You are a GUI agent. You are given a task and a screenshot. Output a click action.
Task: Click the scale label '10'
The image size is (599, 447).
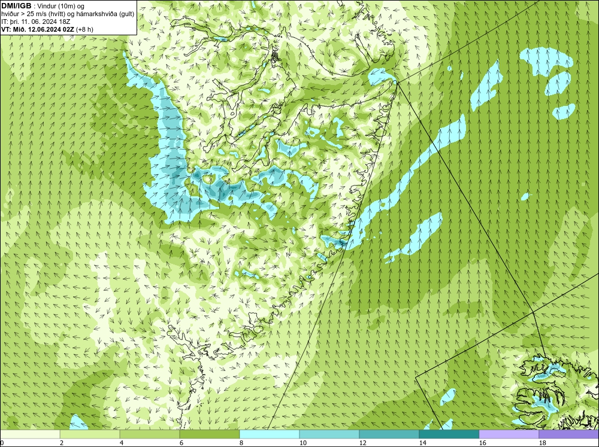point(303,443)
